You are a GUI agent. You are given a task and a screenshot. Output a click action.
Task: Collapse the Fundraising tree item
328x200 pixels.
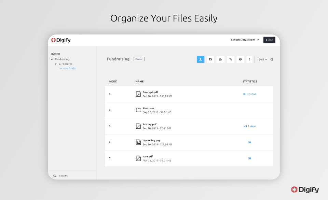pos(52,59)
